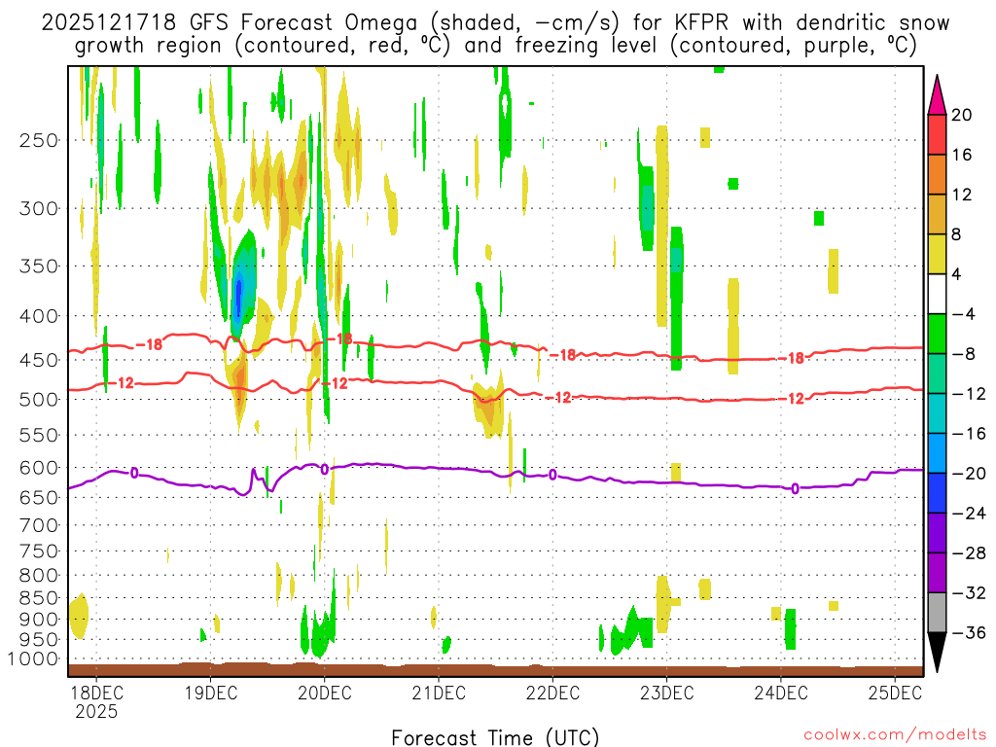
Task: Click the -36 value on the color scale
Action: click(969, 632)
